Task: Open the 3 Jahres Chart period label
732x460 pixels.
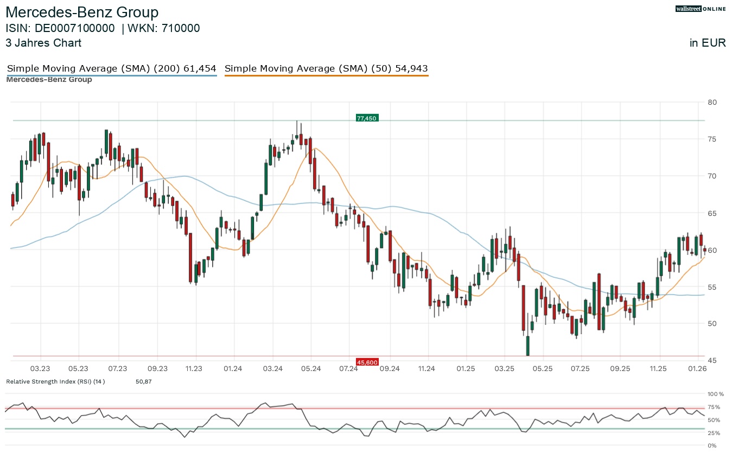Action: click(43, 43)
